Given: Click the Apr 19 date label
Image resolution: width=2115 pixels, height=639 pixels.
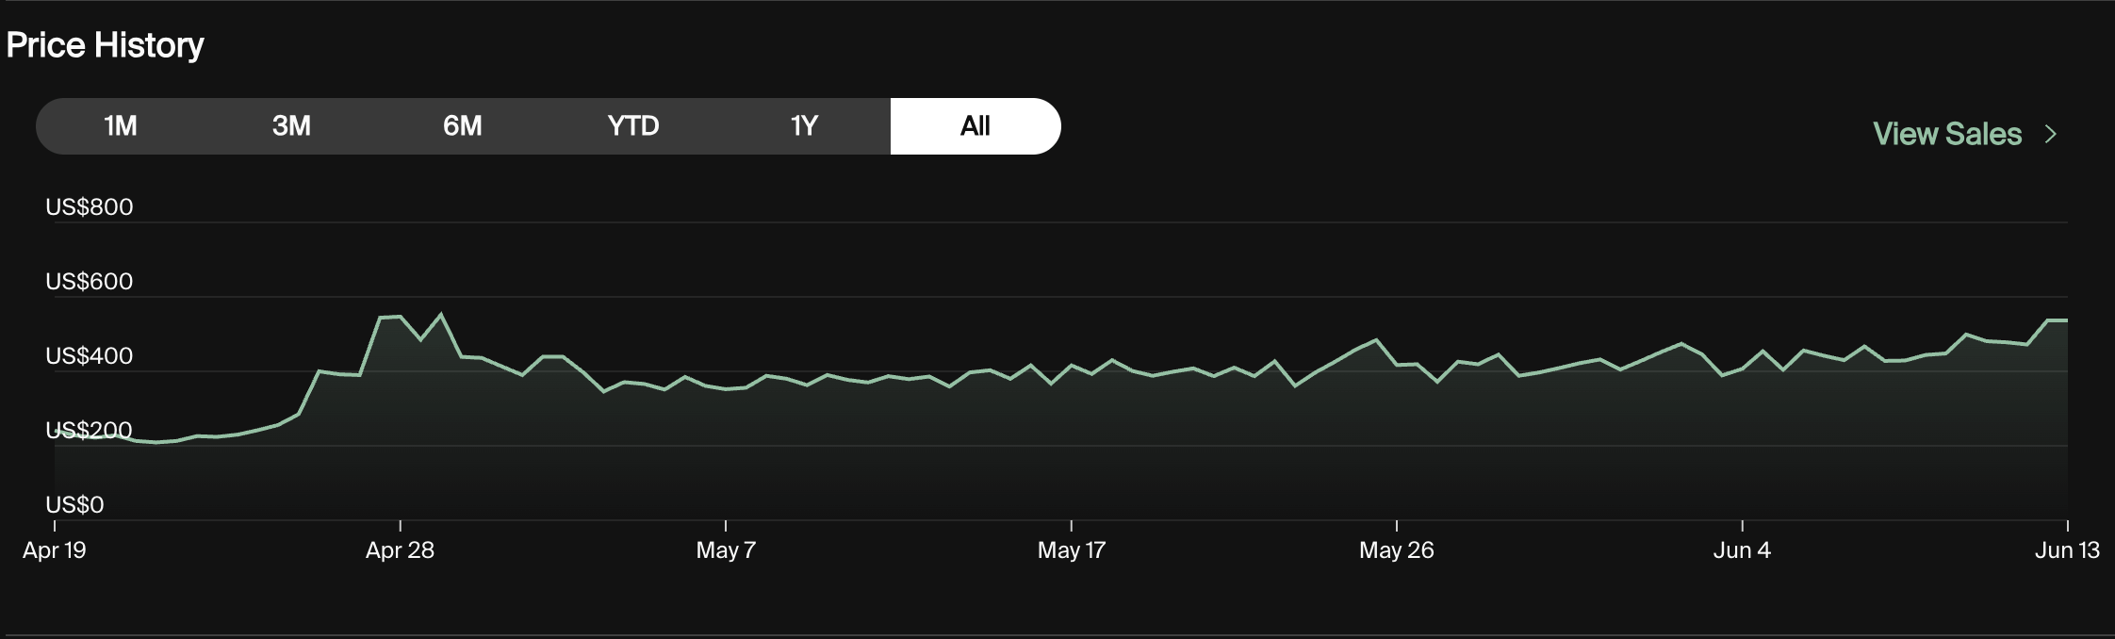Looking at the screenshot, I should tap(55, 550).
